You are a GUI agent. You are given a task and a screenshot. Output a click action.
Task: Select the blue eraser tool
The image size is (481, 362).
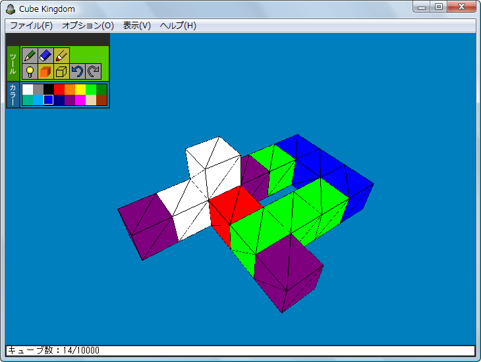[45, 55]
